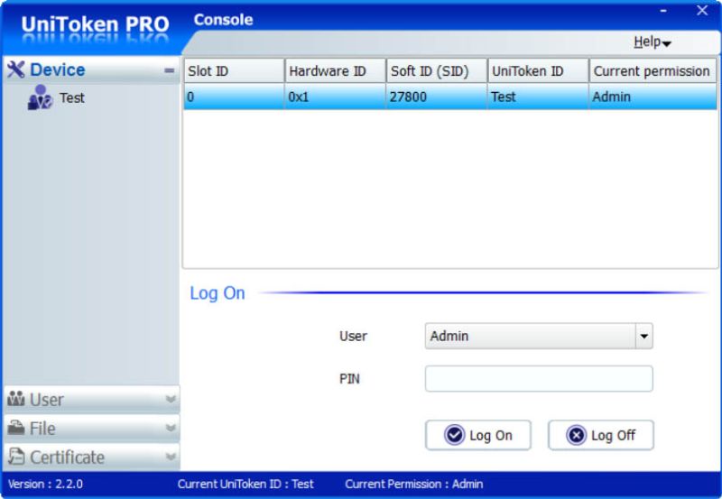The image size is (722, 499).
Task: Click the Log On section heading
Action: tap(218, 293)
